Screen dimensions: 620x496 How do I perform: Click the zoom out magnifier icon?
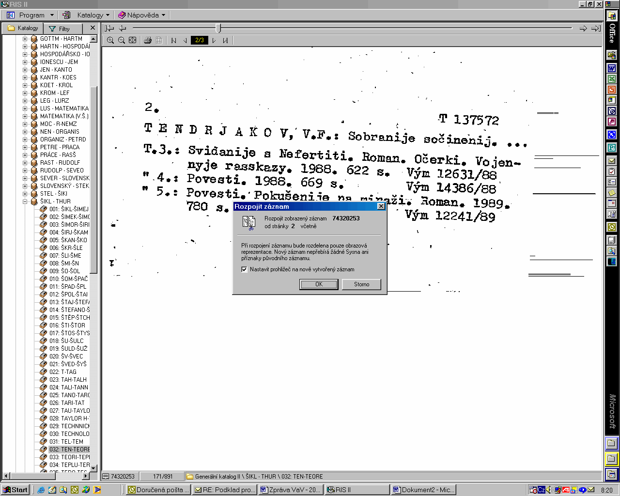click(122, 41)
